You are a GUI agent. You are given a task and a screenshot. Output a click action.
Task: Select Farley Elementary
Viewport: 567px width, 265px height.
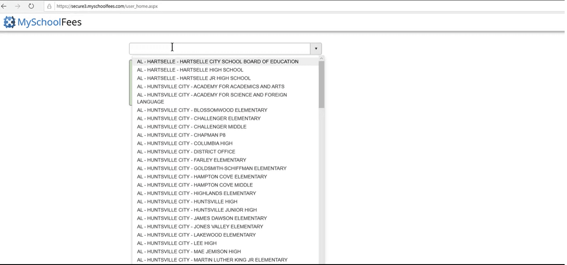[x=225, y=160]
